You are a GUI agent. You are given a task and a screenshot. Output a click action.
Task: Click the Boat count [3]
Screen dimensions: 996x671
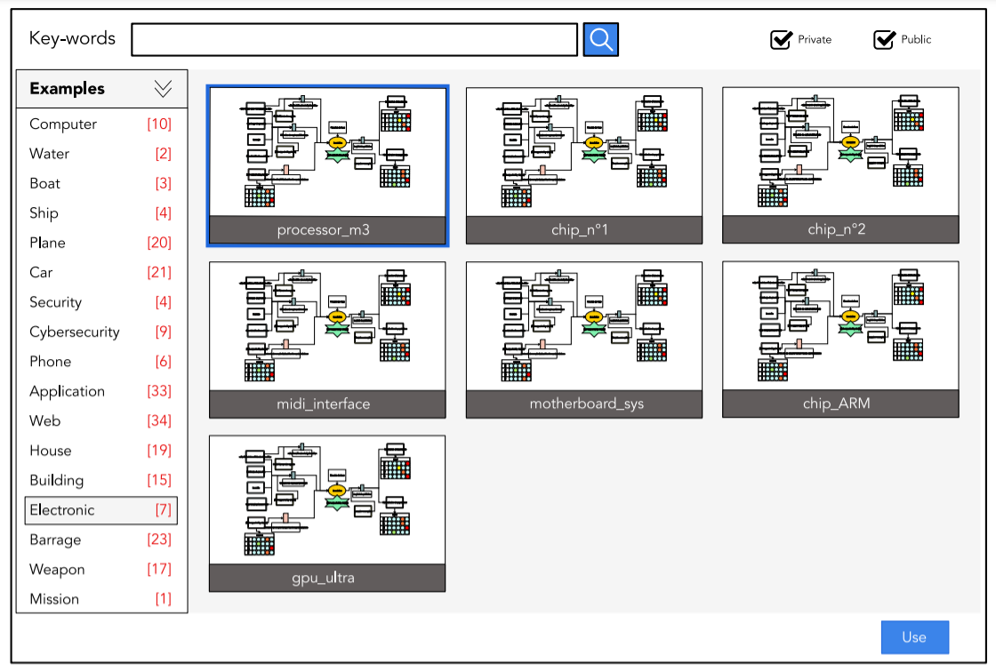pos(164,183)
